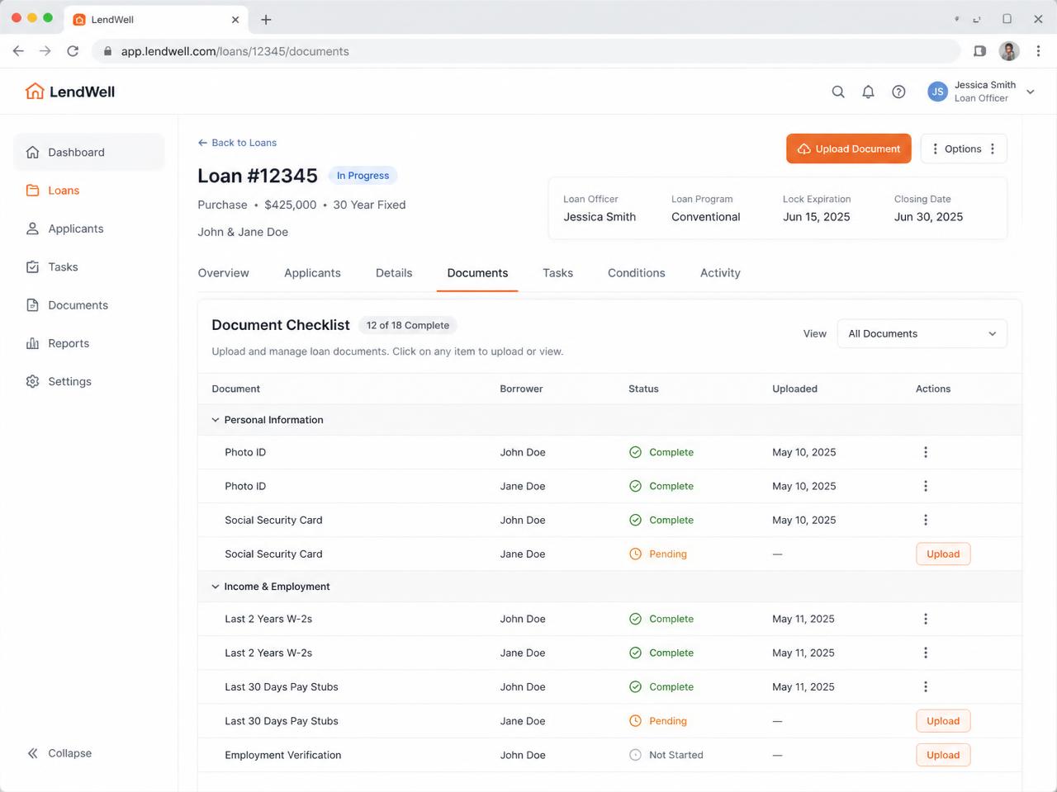This screenshot has height=792, width=1057.
Task: Open actions for John Doe Social Security Card
Action: (x=926, y=520)
